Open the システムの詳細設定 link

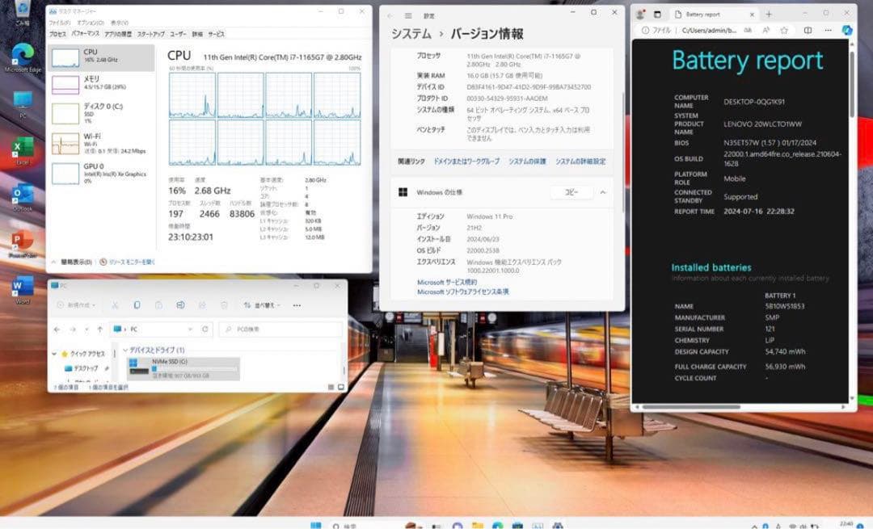580,162
